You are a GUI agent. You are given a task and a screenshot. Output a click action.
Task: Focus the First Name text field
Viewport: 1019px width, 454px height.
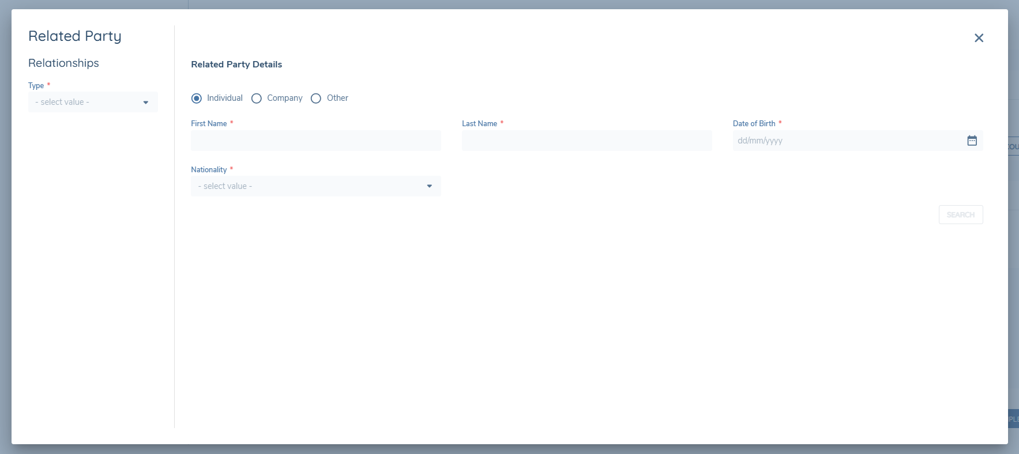pos(315,141)
